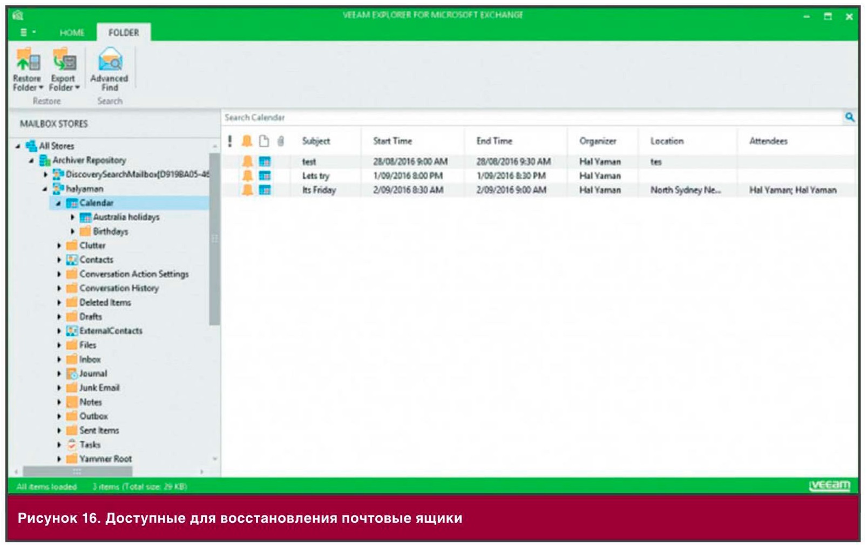Image resolution: width=867 pixels, height=545 pixels.
Task: Expand the Inbox folder arrow
Action: [59, 359]
